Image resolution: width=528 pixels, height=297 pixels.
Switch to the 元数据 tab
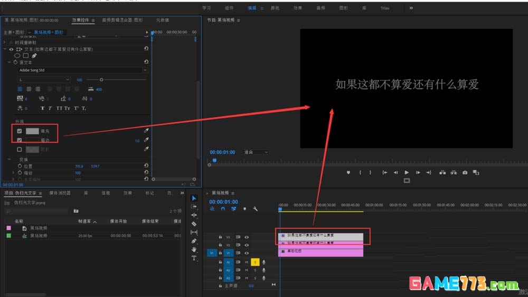[162, 20]
